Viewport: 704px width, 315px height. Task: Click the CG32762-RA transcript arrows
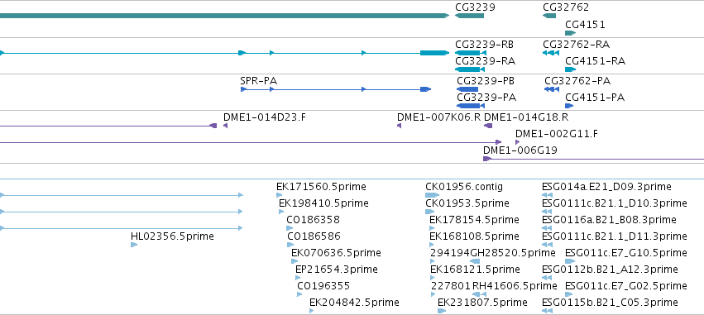(551, 53)
